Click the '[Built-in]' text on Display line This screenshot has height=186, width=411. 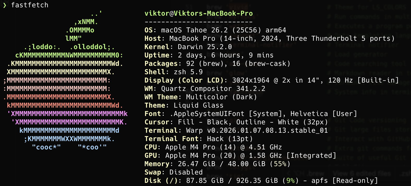click(x=378, y=80)
